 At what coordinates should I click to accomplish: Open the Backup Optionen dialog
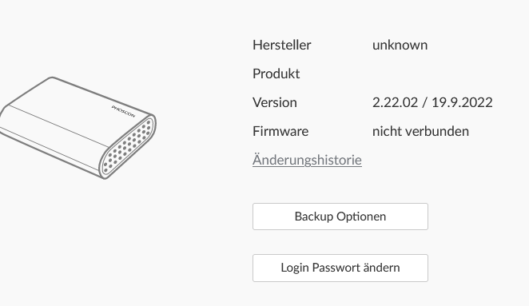click(340, 217)
